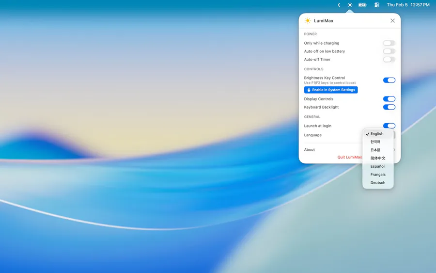Turn on Auto off on low battery
Image resolution: width=436 pixels, height=273 pixels.
coord(389,51)
